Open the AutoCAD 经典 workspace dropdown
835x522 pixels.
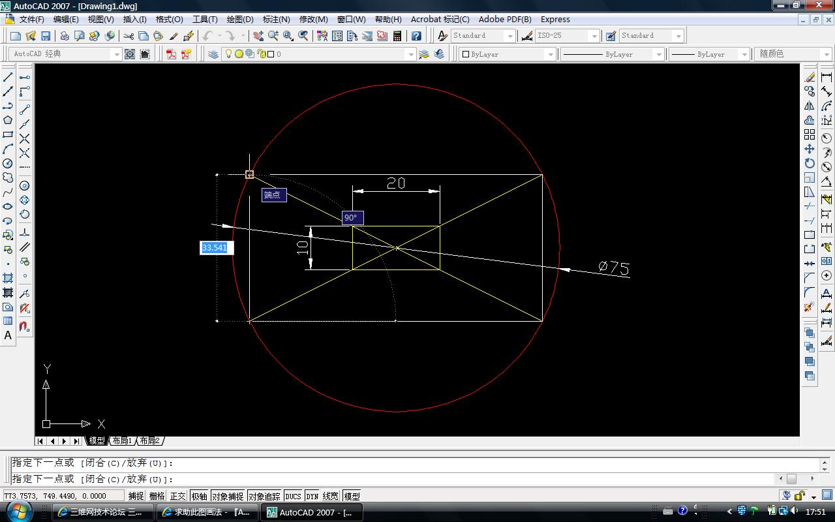[x=117, y=54]
